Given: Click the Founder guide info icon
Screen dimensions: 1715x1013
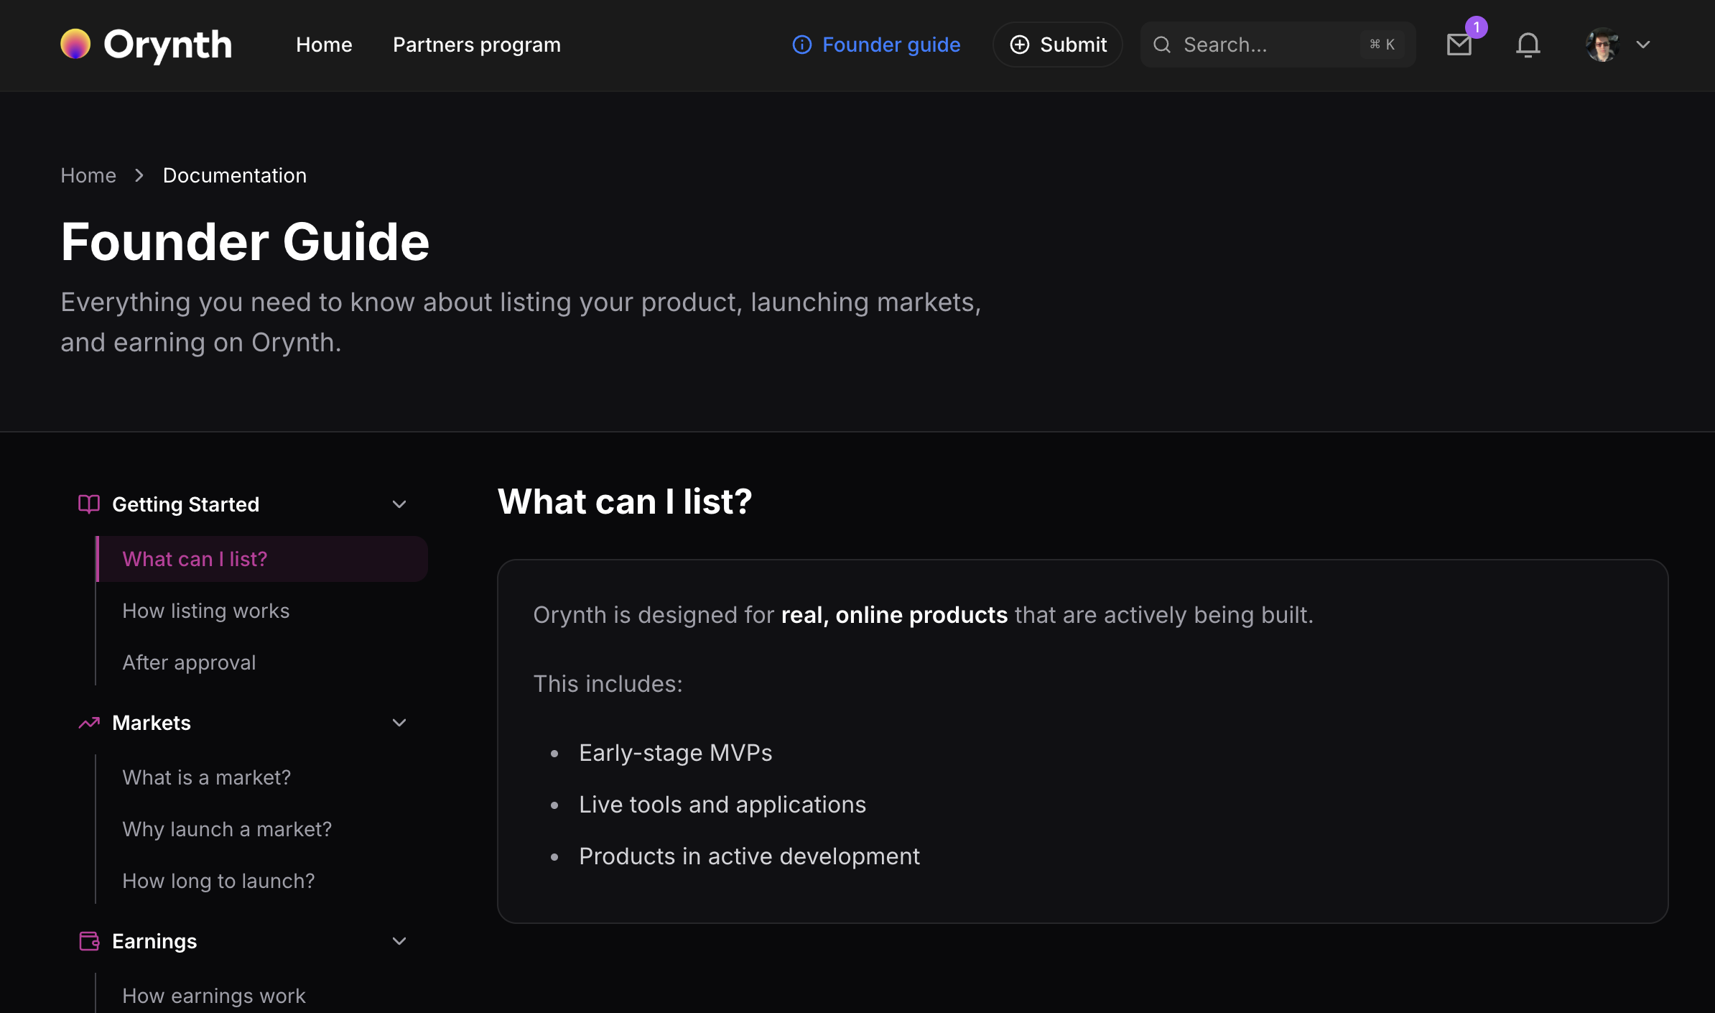Looking at the screenshot, I should (x=801, y=45).
